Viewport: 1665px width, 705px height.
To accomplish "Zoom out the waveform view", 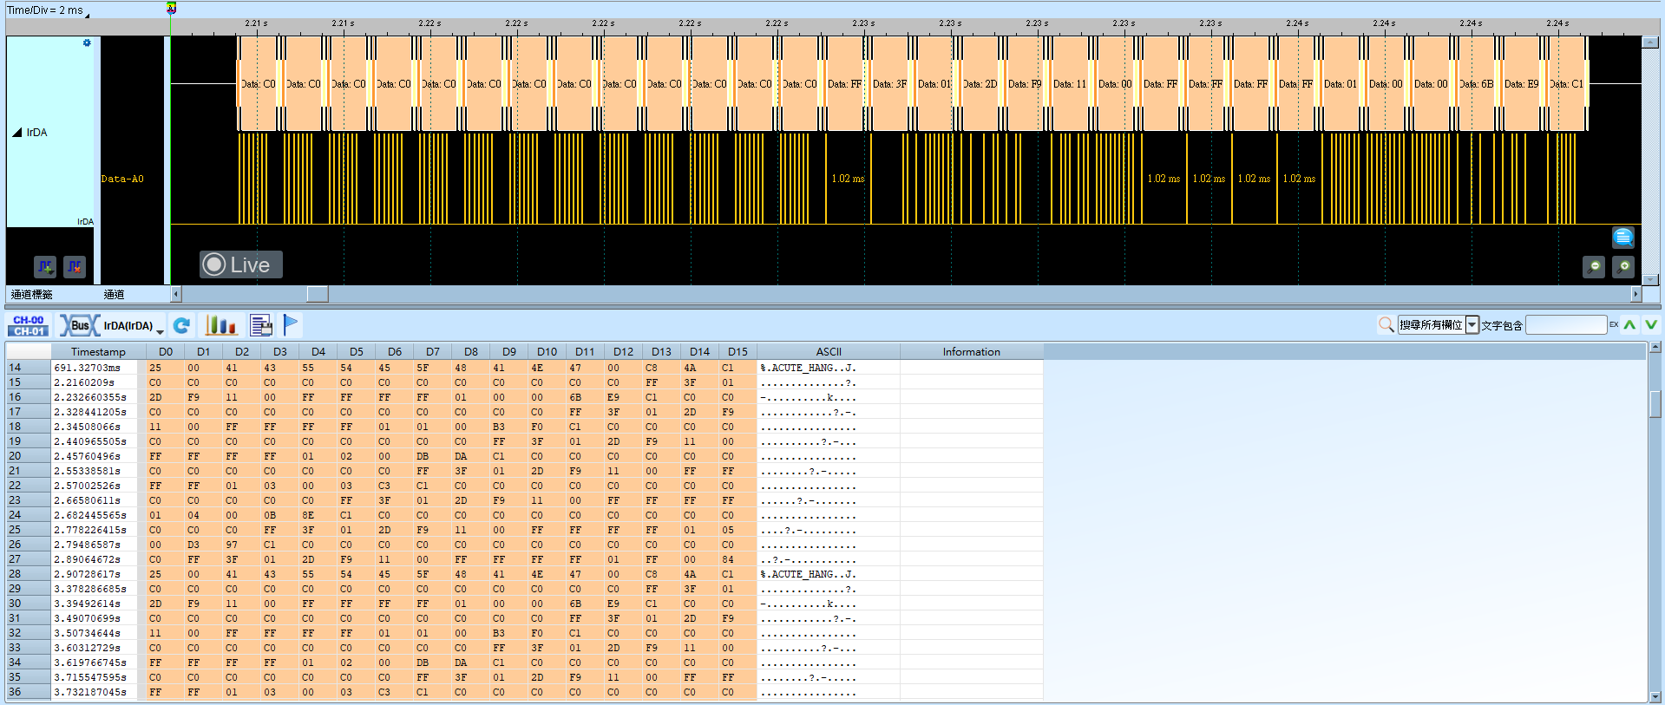I will pyautogui.click(x=1594, y=267).
